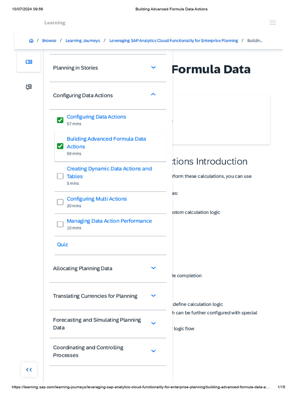
Task: Expand the Allocating Planning Data section
Action: [x=153, y=268]
